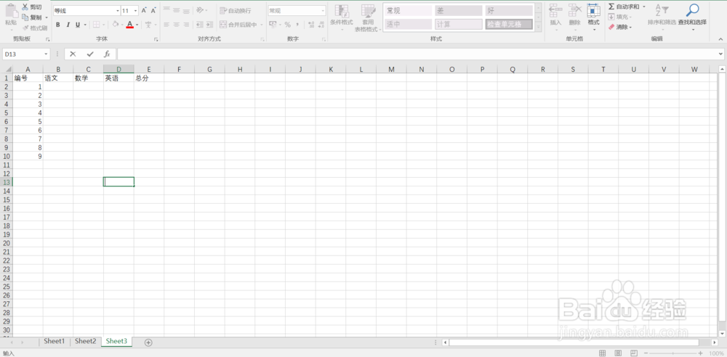Apply fill color bucket icon
727x357 pixels.
(x=116, y=25)
